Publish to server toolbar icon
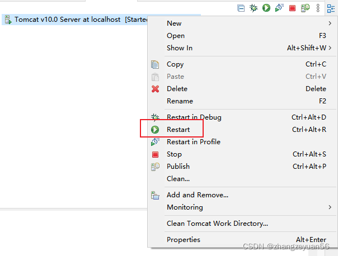The width and height of the screenshot is (338, 256). 305,8
